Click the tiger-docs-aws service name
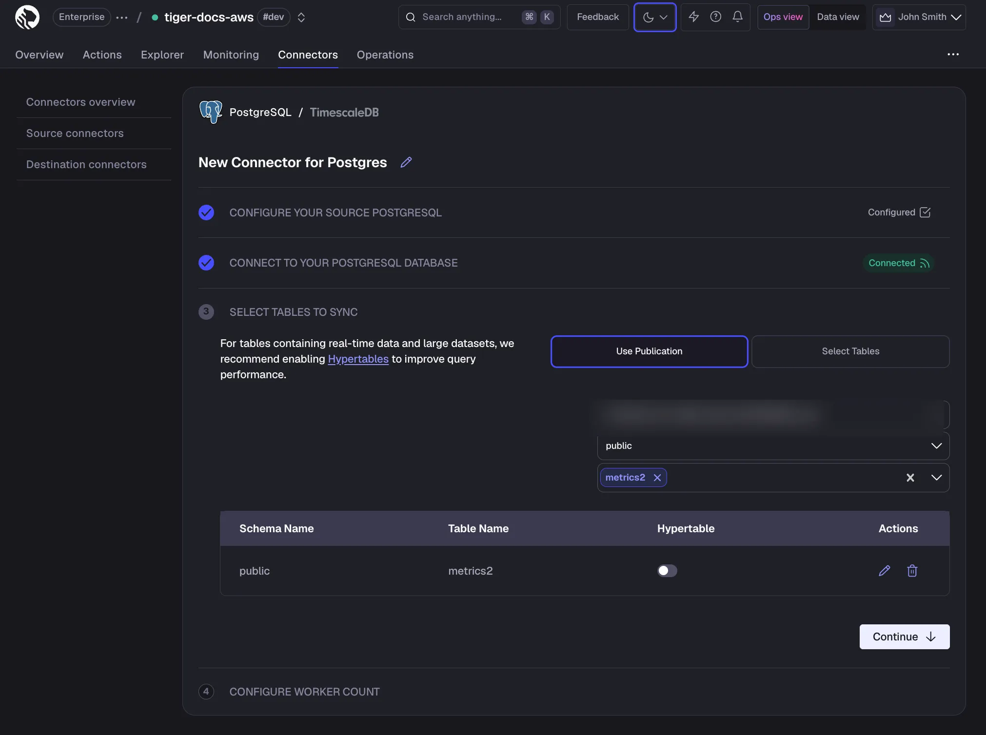Screen dimensions: 986x735 pyautogui.click(x=209, y=17)
